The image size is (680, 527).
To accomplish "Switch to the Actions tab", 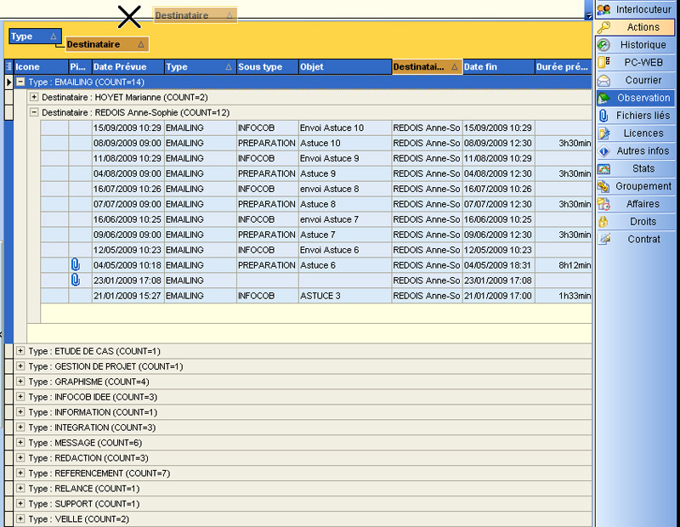I will (643, 27).
